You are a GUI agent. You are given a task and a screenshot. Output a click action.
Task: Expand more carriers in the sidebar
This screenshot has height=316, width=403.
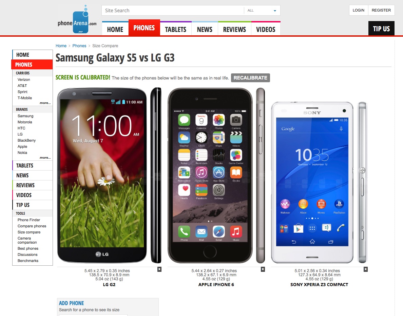pyautogui.click(x=45, y=103)
